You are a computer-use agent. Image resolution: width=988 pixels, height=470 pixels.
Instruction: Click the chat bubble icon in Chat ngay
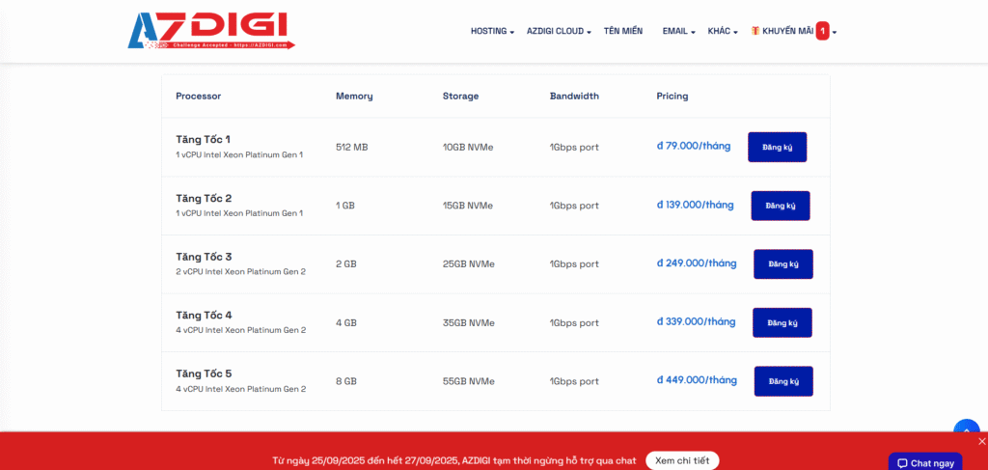click(902, 463)
